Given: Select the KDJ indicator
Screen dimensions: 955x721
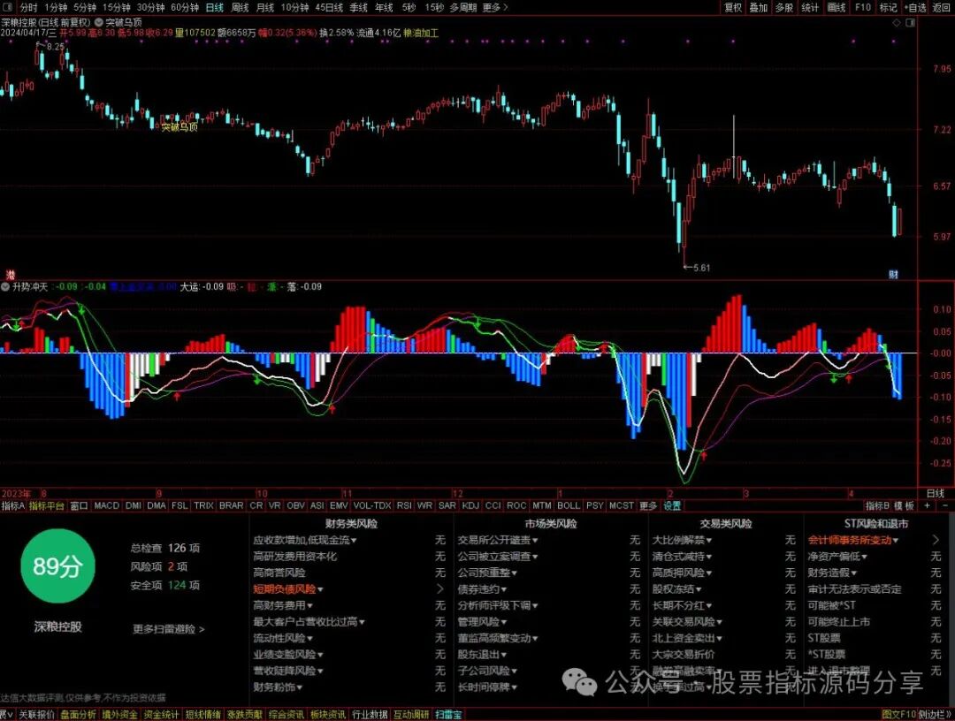Looking at the screenshot, I should (x=470, y=505).
